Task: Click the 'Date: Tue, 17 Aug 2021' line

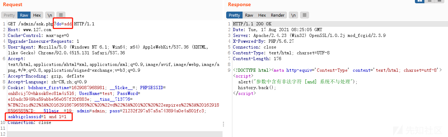Action: 277,30
